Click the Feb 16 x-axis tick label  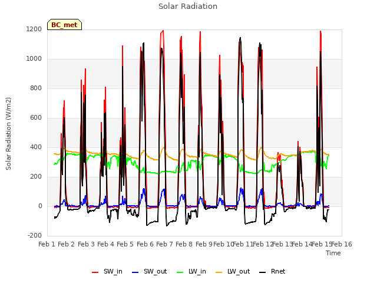coord(342,244)
